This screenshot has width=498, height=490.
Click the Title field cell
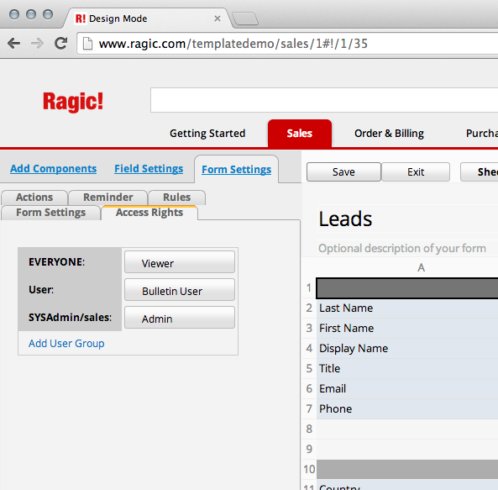coord(407,369)
